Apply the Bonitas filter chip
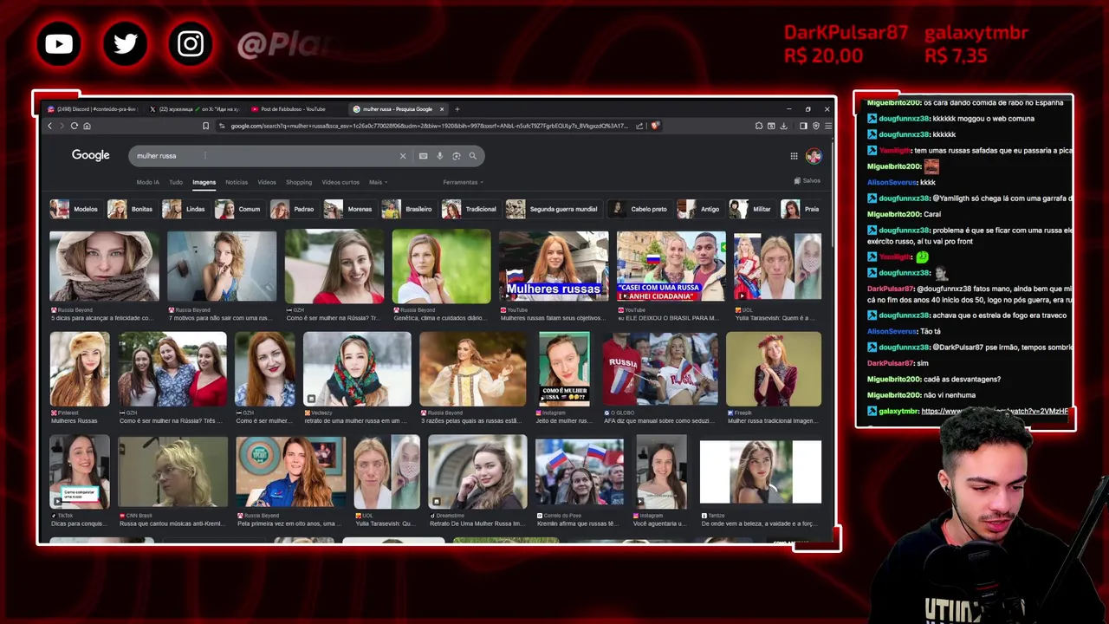The image size is (1109, 624). [131, 209]
